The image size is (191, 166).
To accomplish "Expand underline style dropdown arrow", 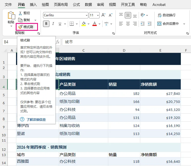I will point(65,24).
